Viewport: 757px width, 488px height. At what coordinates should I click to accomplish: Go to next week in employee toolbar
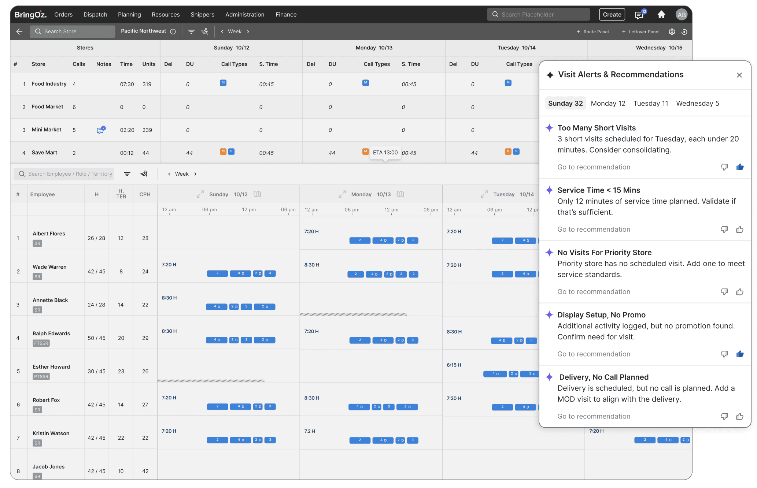tap(195, 174)
